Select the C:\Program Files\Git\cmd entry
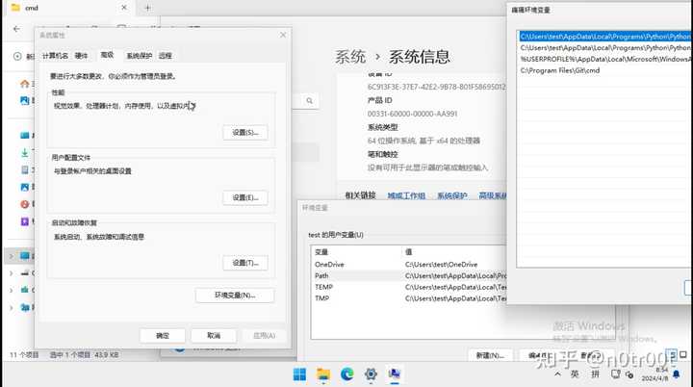Viewport: 693px width, 387px height. (604, 70)
